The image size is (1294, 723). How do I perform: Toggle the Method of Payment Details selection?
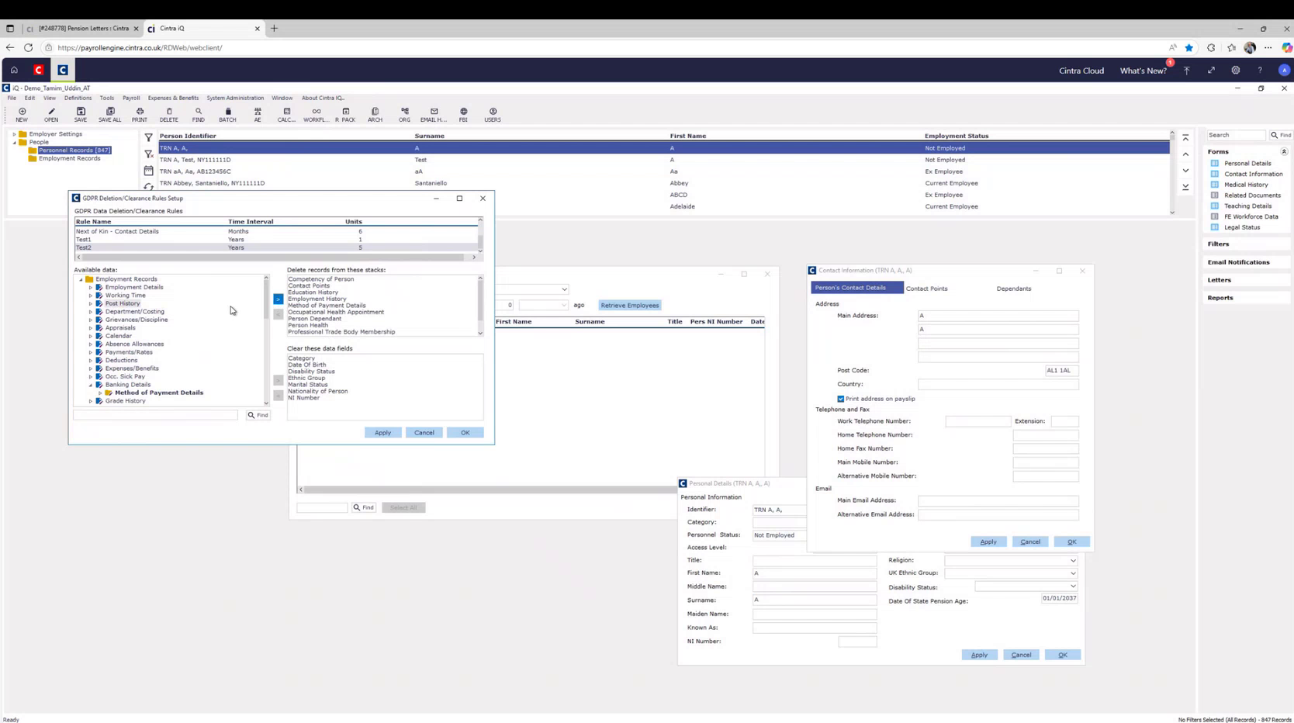click(158, 392)
